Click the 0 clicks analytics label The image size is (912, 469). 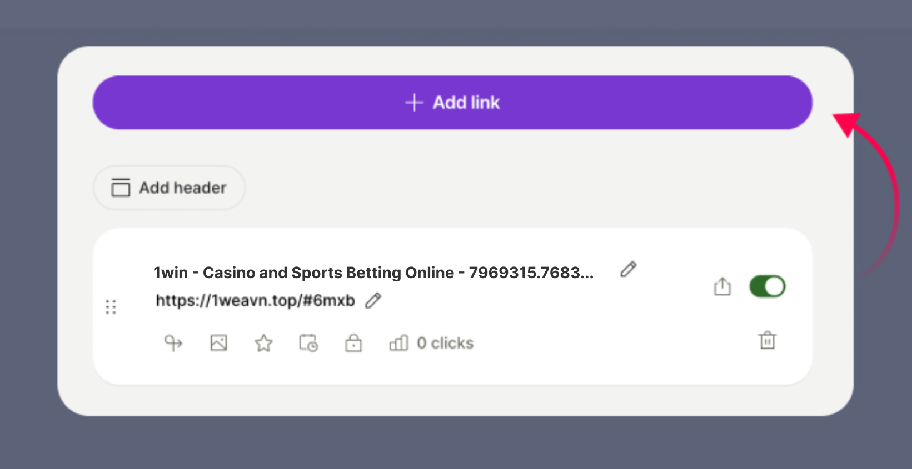click(x=445, y=343)
